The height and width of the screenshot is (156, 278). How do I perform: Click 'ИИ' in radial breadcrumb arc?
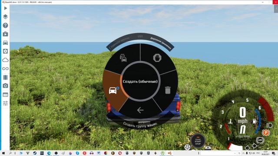140,36
